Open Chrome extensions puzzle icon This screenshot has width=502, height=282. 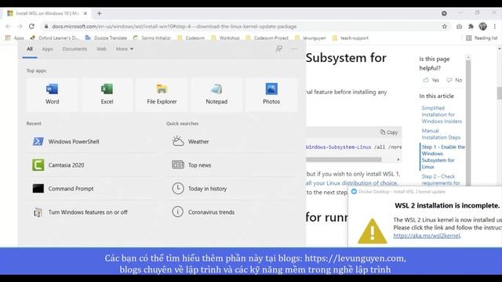tap(471, 27)
